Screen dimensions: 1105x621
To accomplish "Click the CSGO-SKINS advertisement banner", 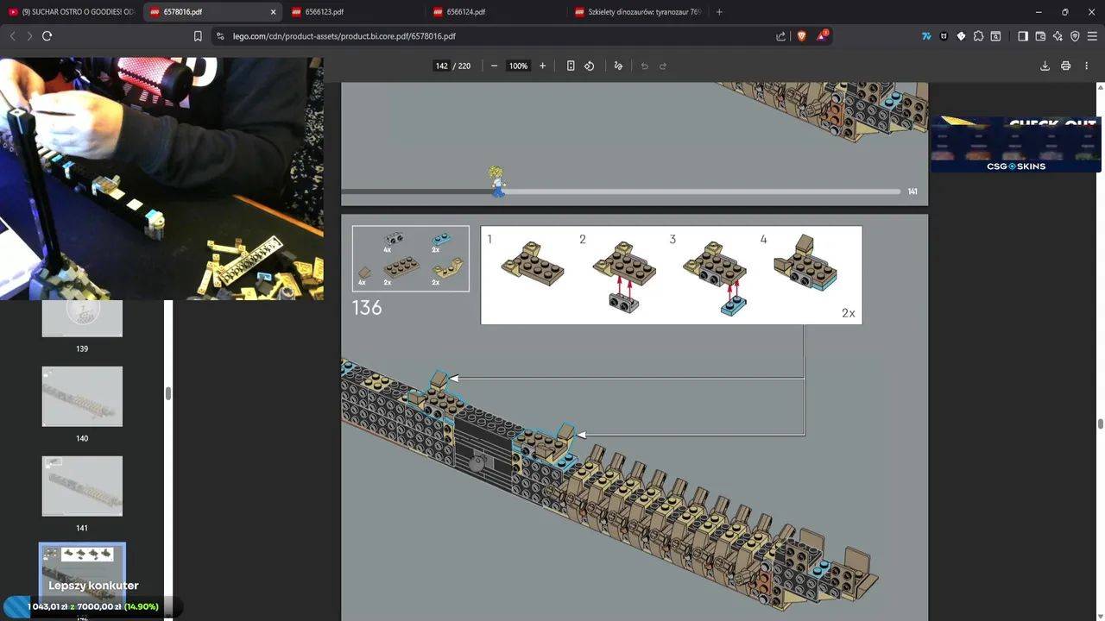I will coord(1015,144).
